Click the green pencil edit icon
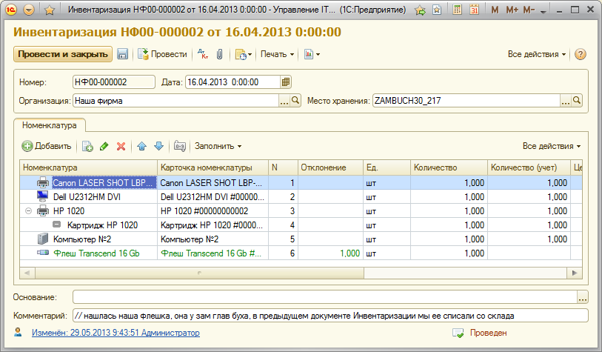The height and width of the screenshot is (352, 602). point(104,146)
